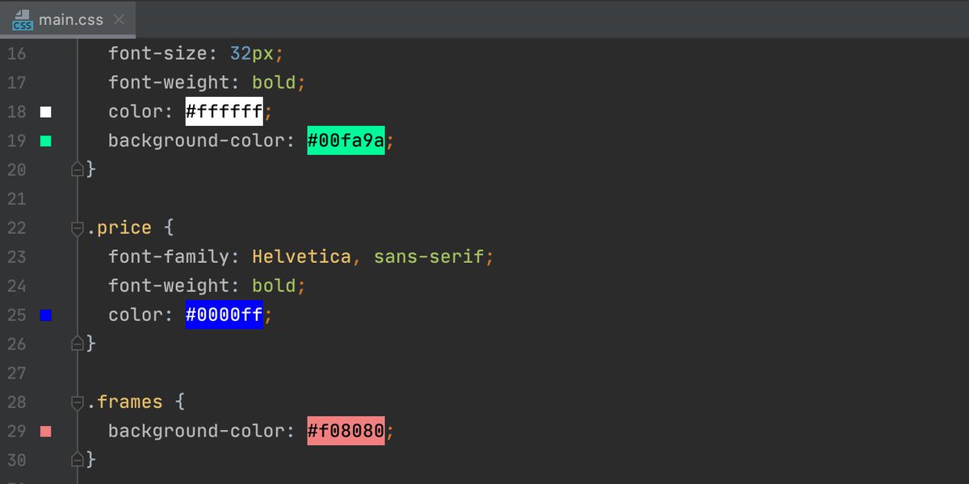Collapse the .price rule at line 22
The height and width of the screenshot is (484, 969).
[x=78, y=228]
